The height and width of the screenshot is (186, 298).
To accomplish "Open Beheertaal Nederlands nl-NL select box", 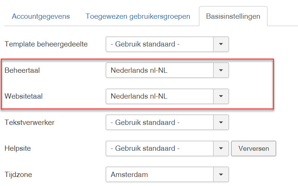I will click(160, 70).
